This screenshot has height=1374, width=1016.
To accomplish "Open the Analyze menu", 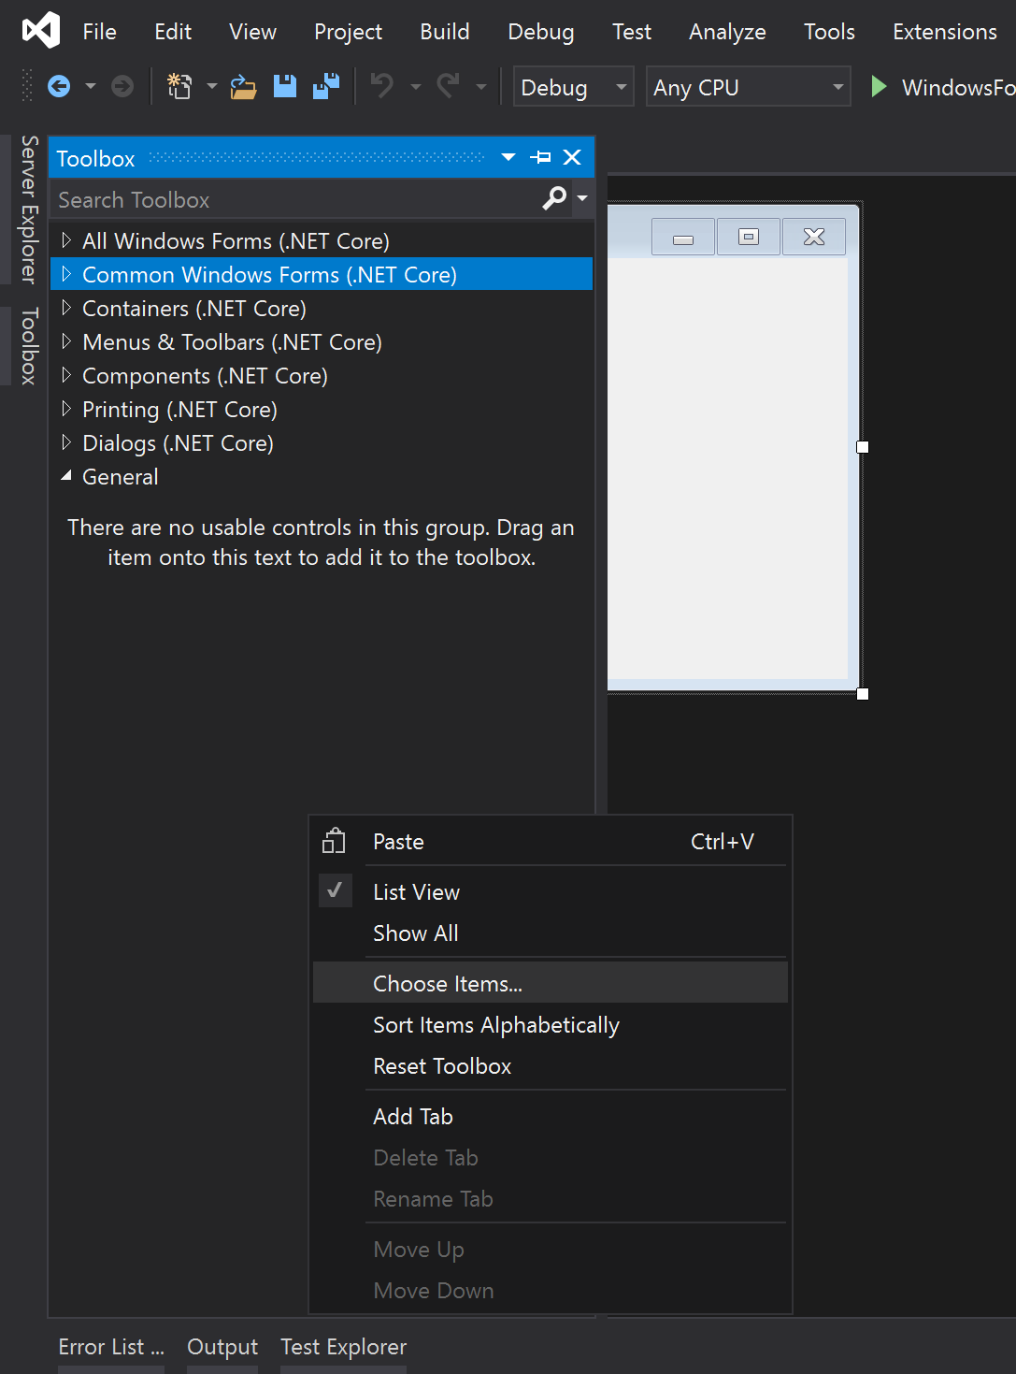I will tap(727, 32).
